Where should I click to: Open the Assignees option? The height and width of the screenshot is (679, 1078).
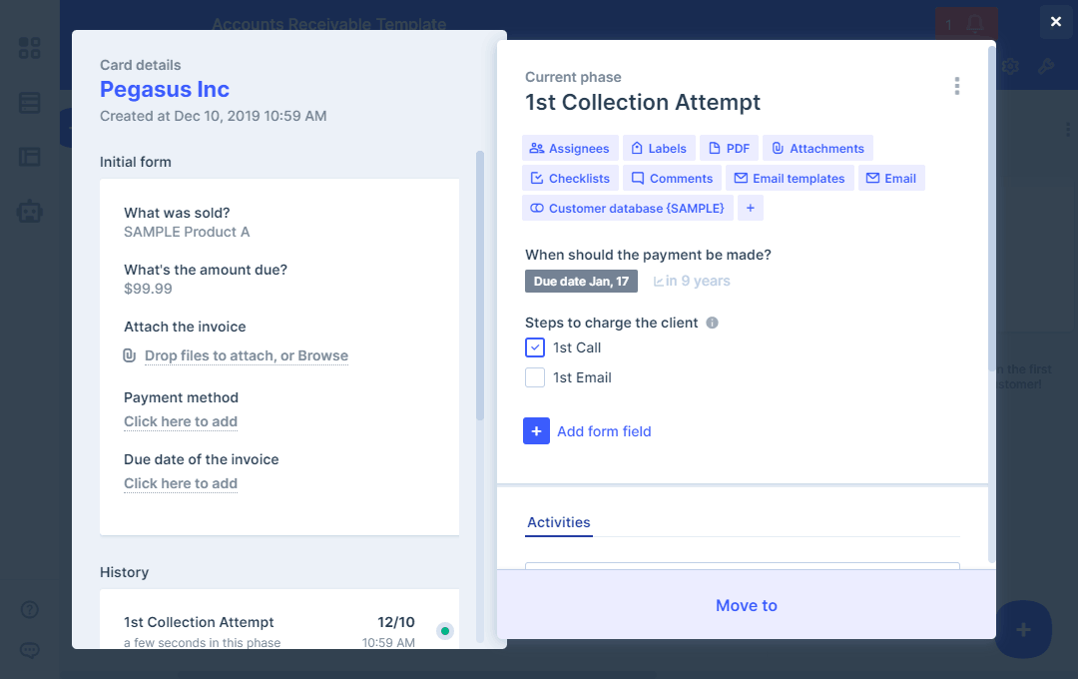click(x=569, y=148)
